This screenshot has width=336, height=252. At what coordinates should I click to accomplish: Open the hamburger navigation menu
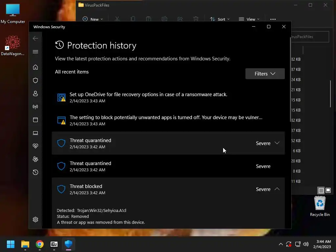[35, 52]
